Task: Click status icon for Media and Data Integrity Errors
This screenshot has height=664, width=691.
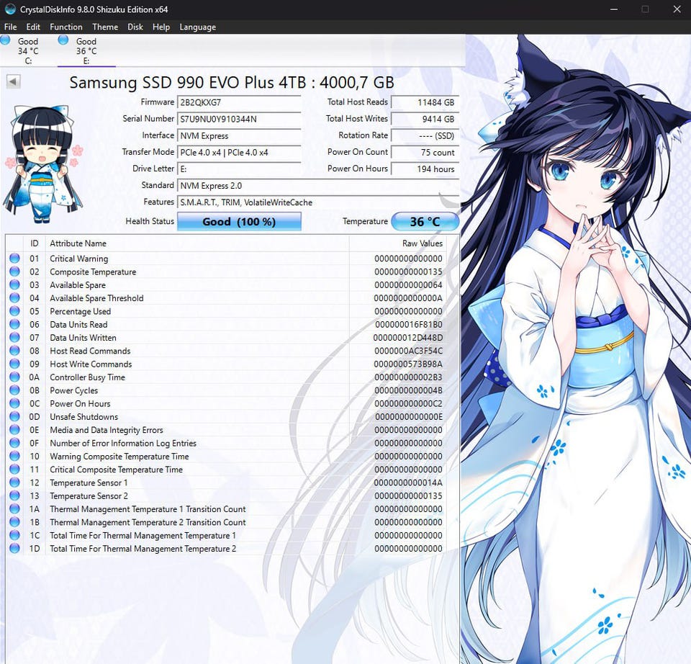Action: click(x=14, y=430)
